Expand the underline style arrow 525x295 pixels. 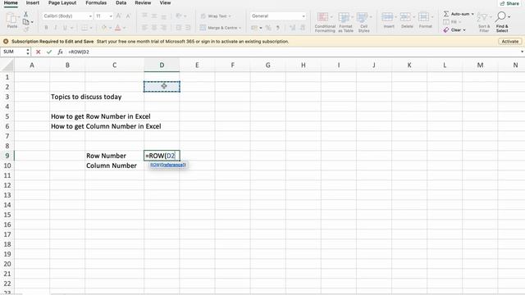coord(71,28)
